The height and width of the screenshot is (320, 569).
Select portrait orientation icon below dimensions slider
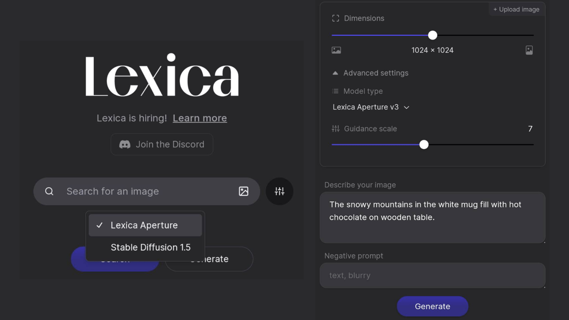[x=529, y=50]
